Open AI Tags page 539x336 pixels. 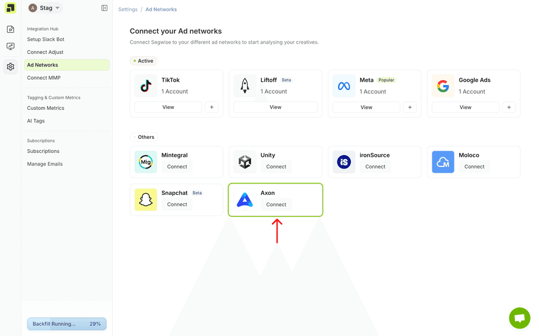tap(36, 121)
